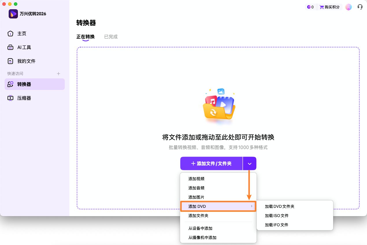Open the add files dropdown arrow
367x245 pixels.
249,163
